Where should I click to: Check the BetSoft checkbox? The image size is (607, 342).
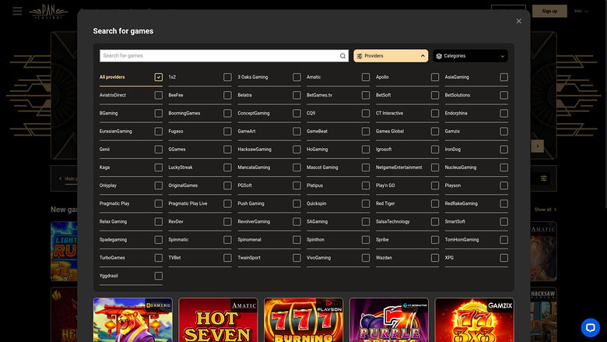click(435, 95)
